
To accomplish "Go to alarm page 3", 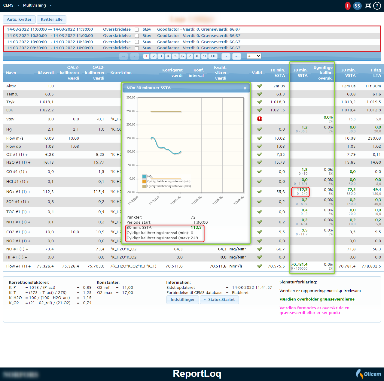I will point(161,56).
